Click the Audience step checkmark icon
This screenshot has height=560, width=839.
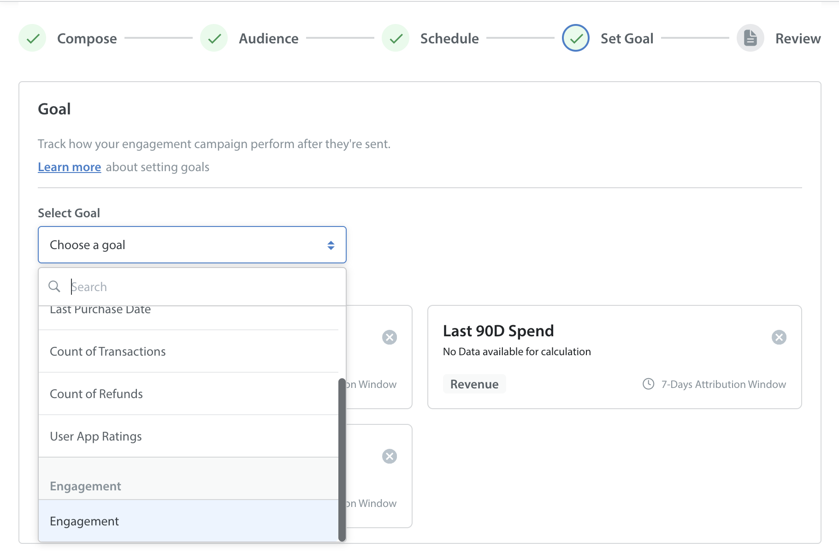click(x=214, y=38)
